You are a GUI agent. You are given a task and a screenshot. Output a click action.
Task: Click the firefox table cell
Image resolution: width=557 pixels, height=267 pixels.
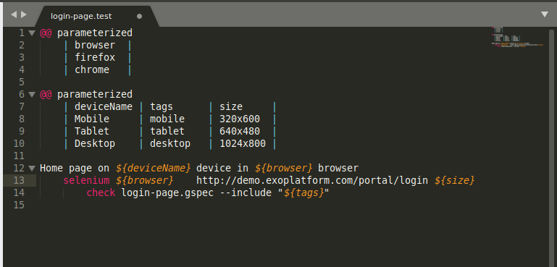point(95,57)
